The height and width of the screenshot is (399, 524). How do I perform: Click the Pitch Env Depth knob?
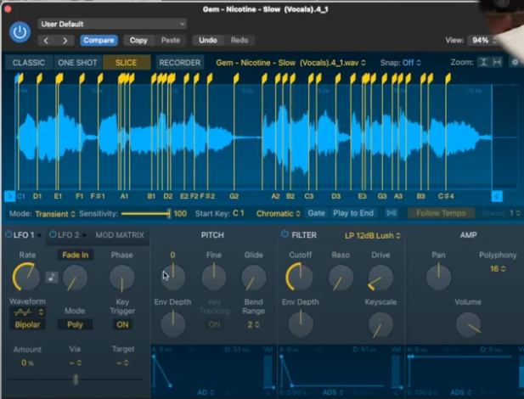172,324
